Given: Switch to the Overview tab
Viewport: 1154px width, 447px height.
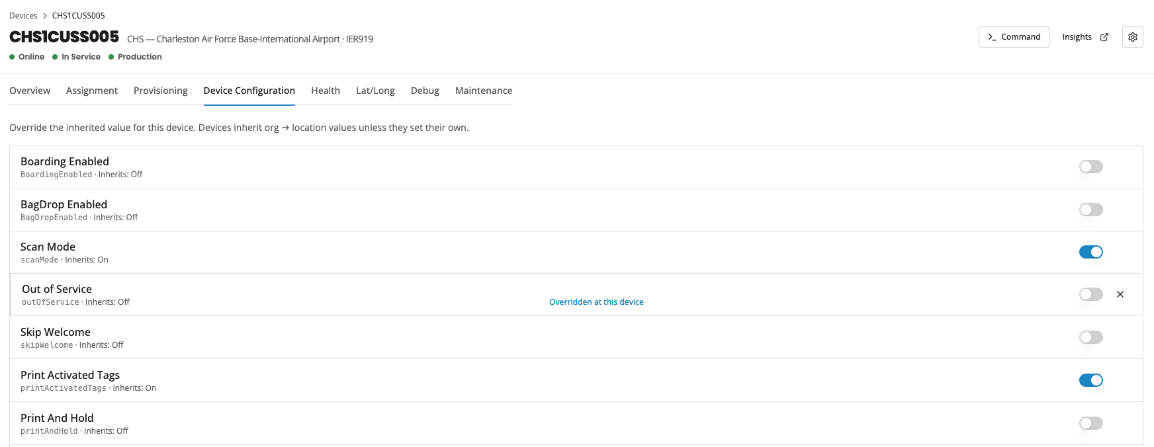Looking at the screenshot, I should pyautogui.click(x=30, y=91).
